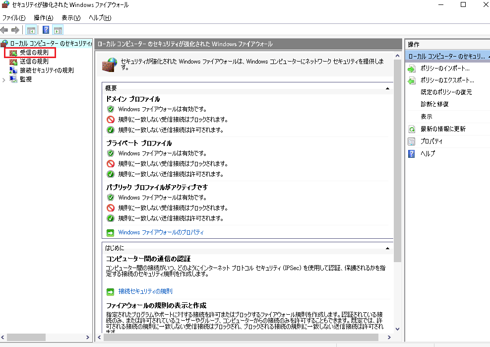The width and height of the screenshot is (490, 347).
Task: Click the ファイアウォールの規則の表示と作成 heading
Action: 156,306
